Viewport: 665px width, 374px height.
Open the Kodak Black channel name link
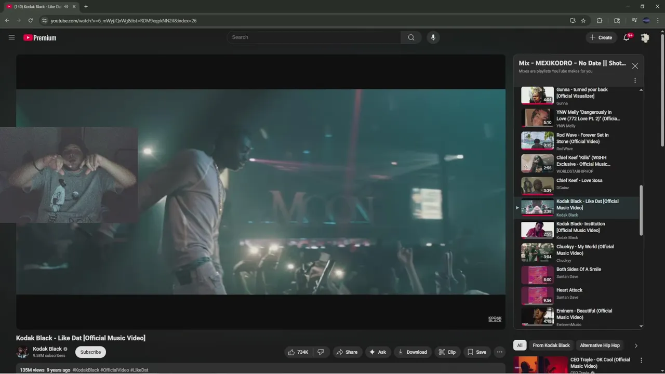47,349
